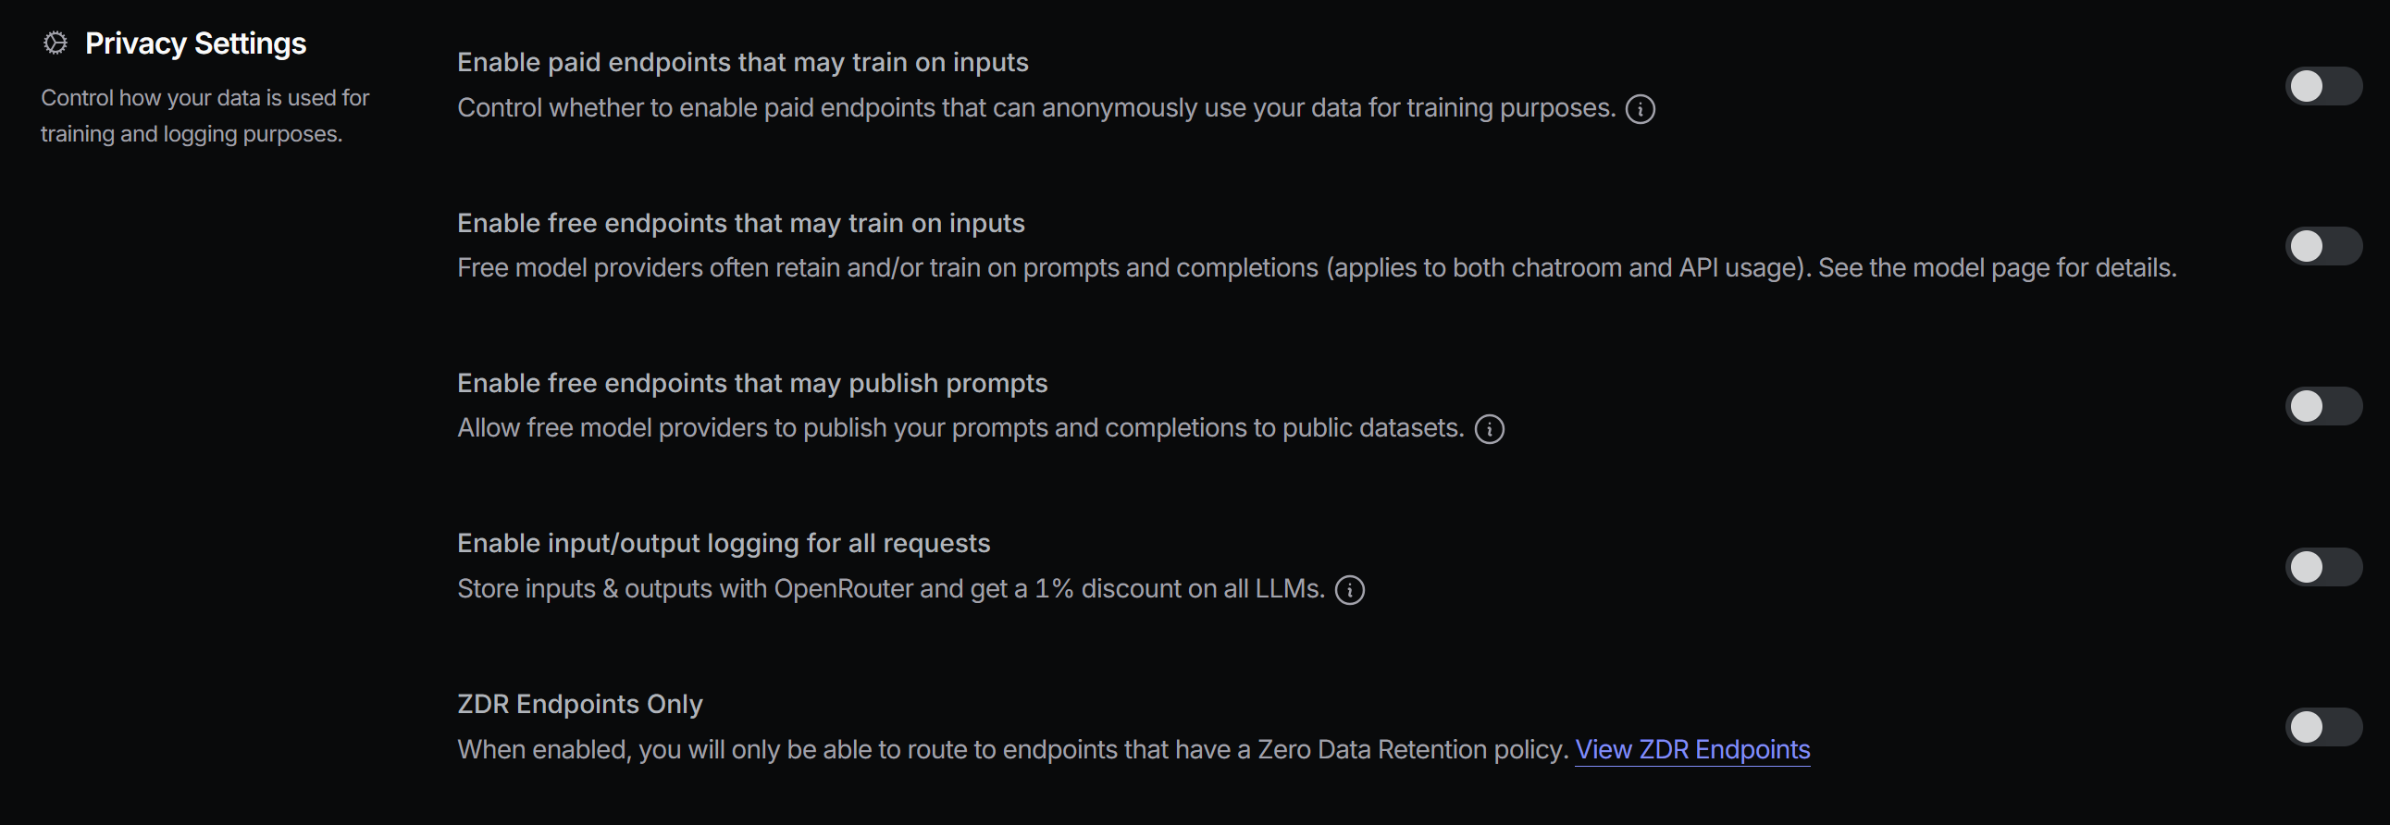Open the View ZDR Endpoints link

(1692, 749)
